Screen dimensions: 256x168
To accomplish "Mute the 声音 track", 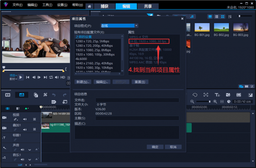I will [x=22, y=150].
